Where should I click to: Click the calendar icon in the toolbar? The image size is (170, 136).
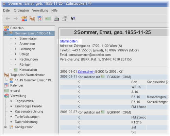40,19
